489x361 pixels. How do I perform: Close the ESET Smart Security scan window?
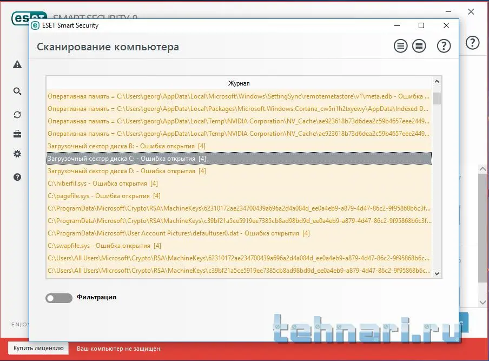click(446, 25)
